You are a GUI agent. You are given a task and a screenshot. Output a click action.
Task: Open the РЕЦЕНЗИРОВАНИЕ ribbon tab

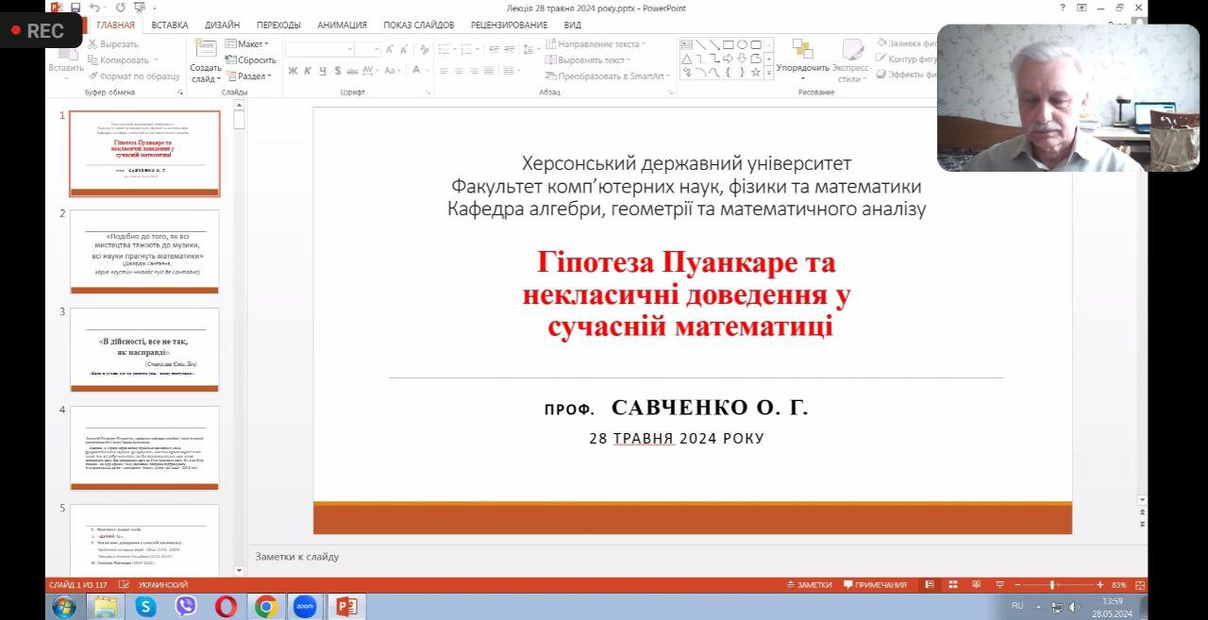pos(511,25)
